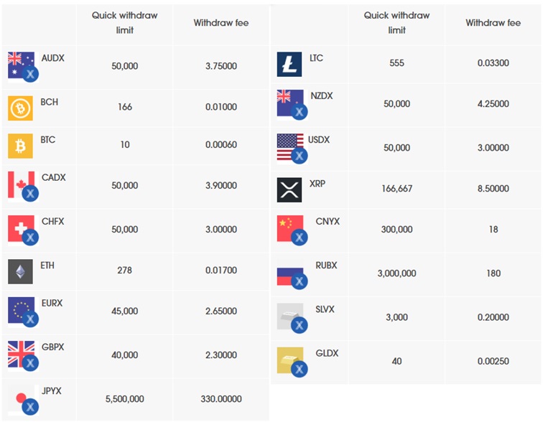Select the RUBX 3,000,000 withdraw limit cell
The image size is (543, 422).
click(x=397, y=273)
